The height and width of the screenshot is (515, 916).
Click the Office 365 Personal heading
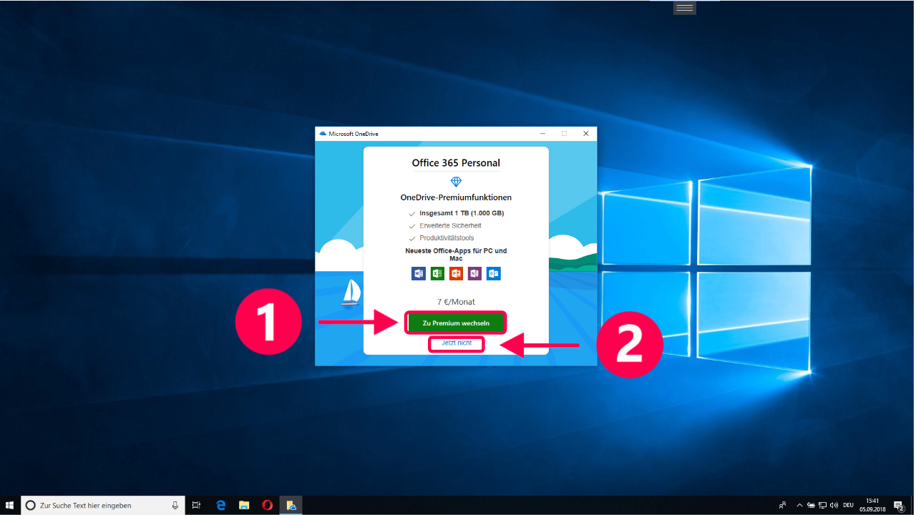[x=456, y=163]
